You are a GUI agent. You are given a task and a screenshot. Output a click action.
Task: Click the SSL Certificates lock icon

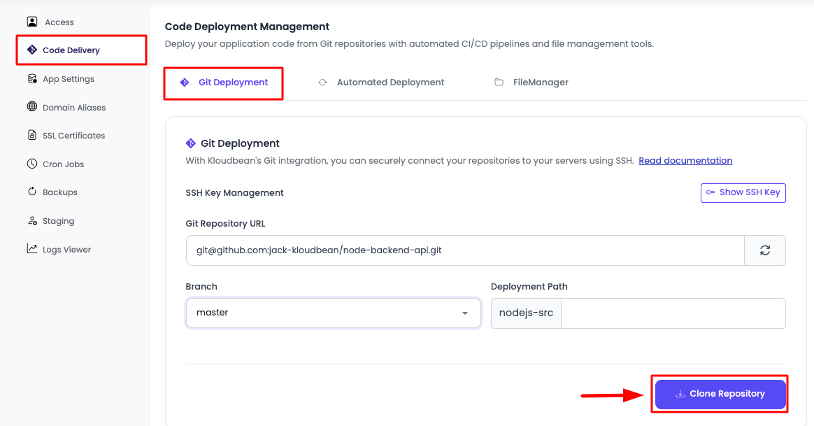pyautogui.click(x=32, y=135)
